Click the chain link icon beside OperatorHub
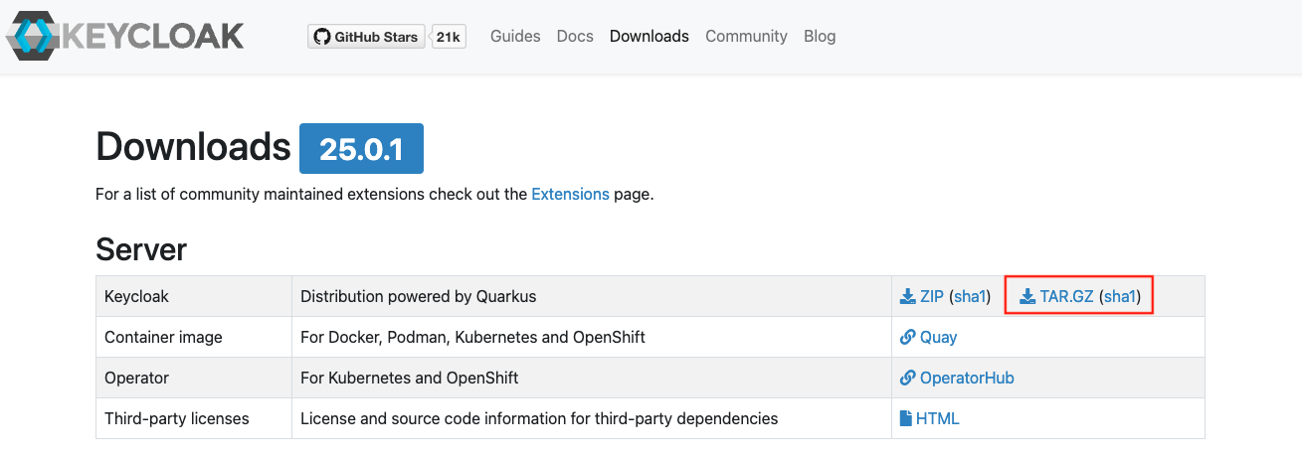This screenshot has height=461, width=1302. (x=907, y=378)
